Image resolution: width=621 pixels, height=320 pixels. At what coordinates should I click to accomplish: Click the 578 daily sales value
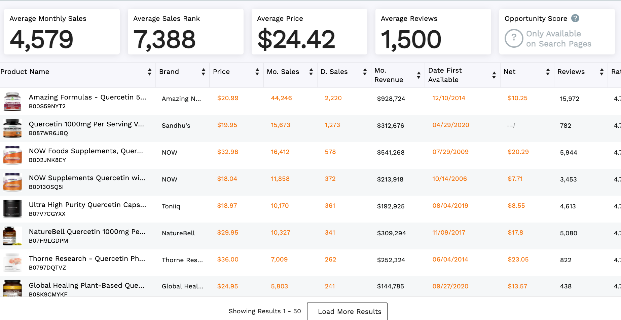pos(330,152)
